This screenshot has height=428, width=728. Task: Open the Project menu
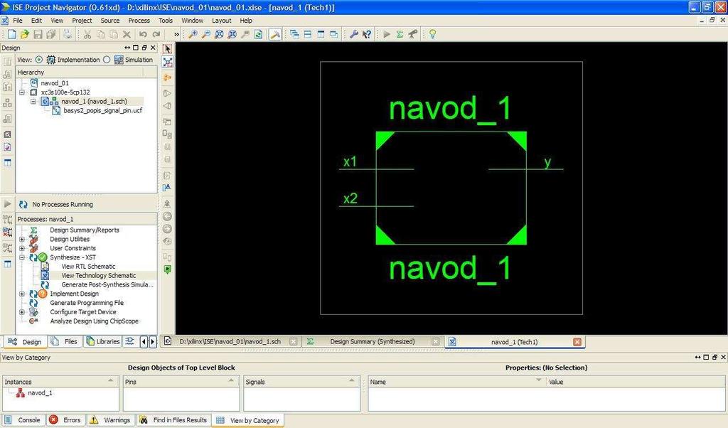click(82, 21)
